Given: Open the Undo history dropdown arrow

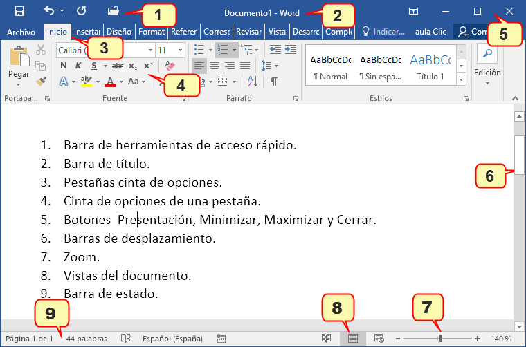Looking at the screenshot, I should click(62, 11).
